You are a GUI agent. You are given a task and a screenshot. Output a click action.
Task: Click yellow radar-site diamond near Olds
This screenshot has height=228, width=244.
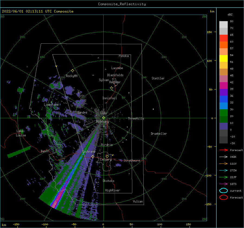(104, 118)
